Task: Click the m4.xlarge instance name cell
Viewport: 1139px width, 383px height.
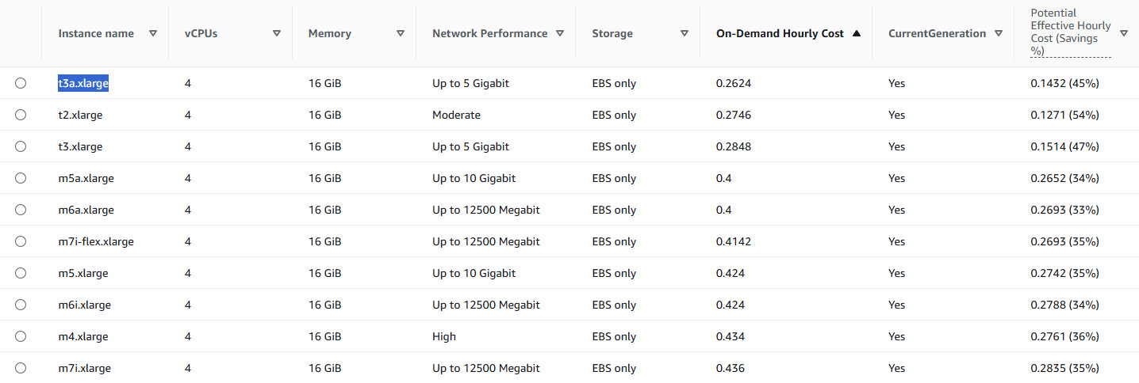Action: tap(83, 336)
